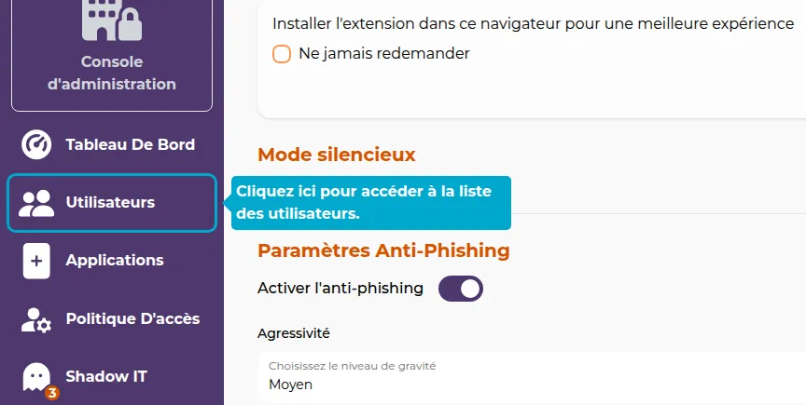806x405 pixels.
Task: Click the Applications plus icon
Action: [x=36, y=261]
